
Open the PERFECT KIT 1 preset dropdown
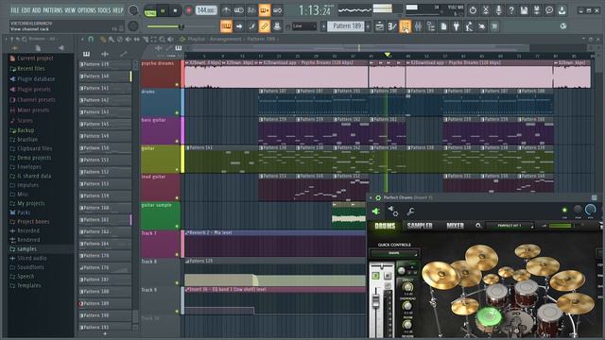point(510,226)
